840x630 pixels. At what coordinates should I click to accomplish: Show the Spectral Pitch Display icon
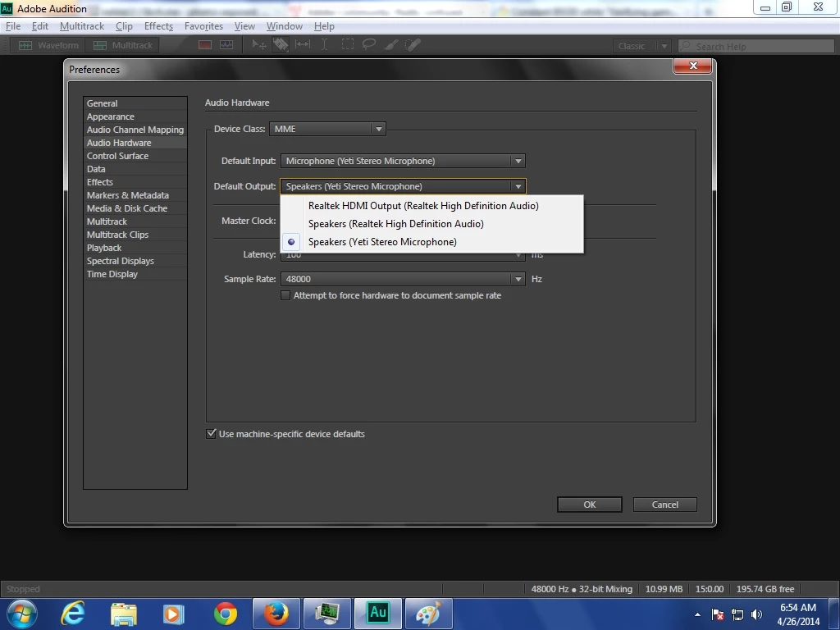[226, 45]
